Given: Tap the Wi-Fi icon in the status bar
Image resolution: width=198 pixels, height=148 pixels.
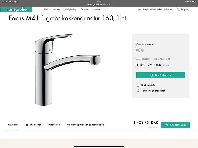Looking at the screenshot, I should coord(185,2).
